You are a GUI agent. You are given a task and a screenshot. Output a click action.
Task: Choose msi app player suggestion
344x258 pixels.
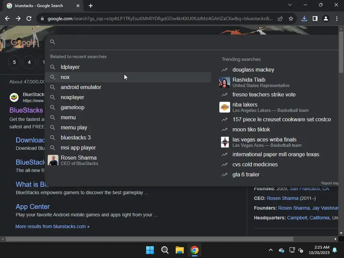click(x=128, y=148)
